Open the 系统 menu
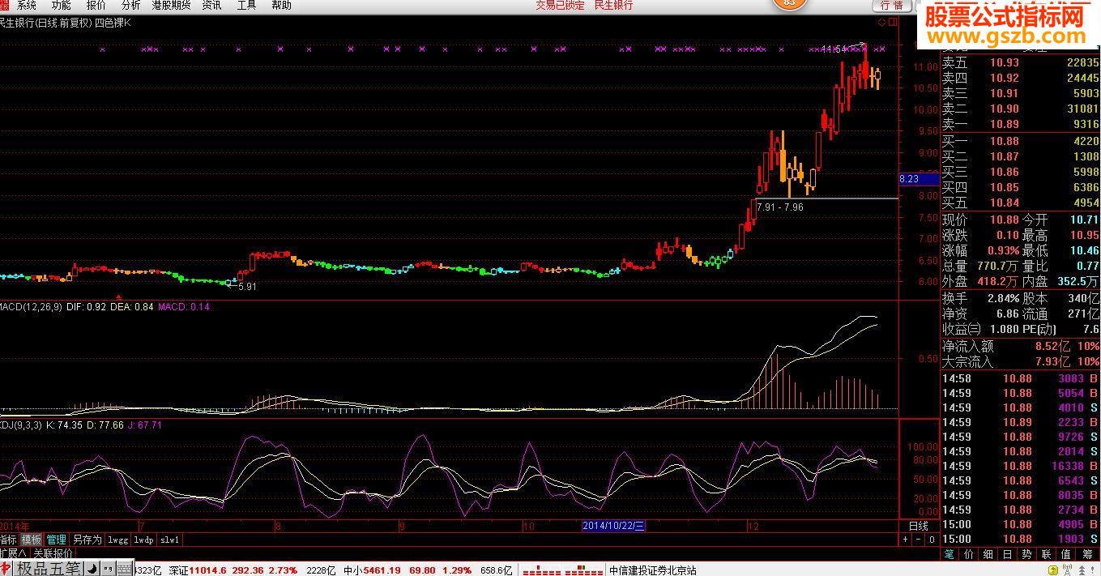The height and width of the screenshot is (576, 1101). [26, 5]
